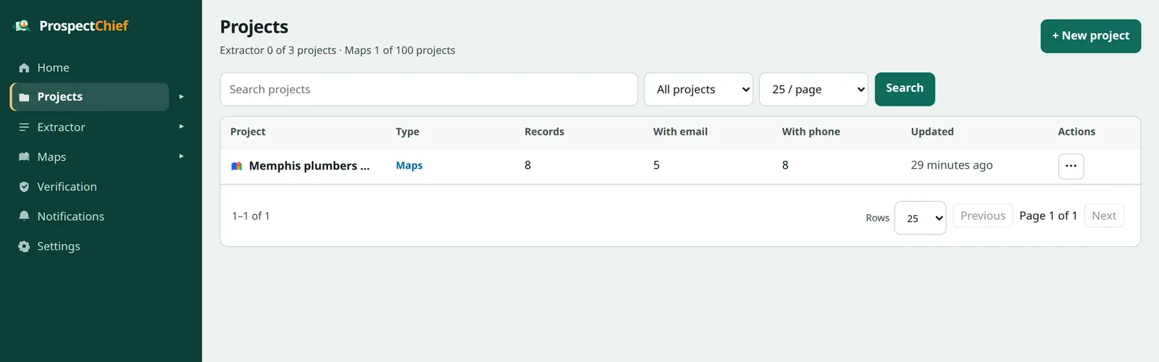Click the Verification shield icon
The image size is (1159, 362).
[24, 187]
